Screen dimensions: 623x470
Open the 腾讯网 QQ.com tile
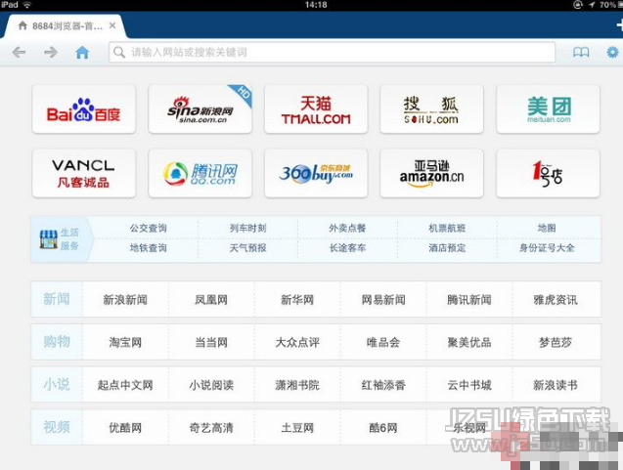pos(200,174)
